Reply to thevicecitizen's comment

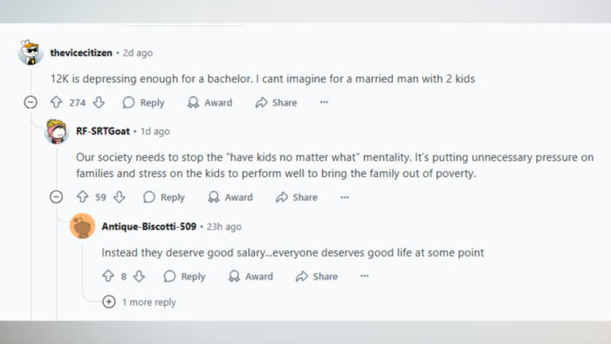pos(144,102)
